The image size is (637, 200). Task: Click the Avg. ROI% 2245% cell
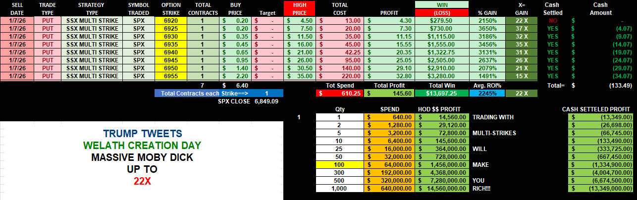coord(487,93)
